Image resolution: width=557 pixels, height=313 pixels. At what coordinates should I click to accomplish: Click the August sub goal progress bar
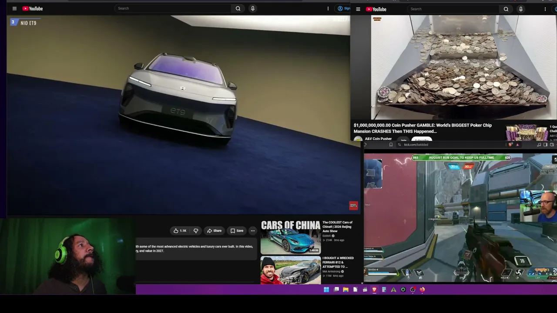(461, 157)
